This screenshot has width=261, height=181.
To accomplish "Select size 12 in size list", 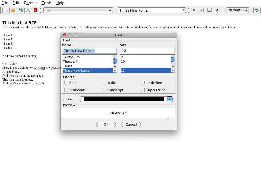I will 146,71.
